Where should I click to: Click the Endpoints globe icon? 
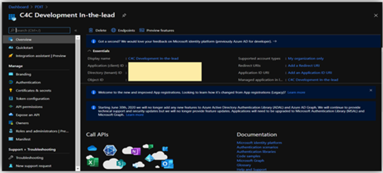tap(114, 30)
